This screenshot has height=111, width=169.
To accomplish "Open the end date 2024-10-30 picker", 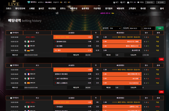I will click(149, 28).
